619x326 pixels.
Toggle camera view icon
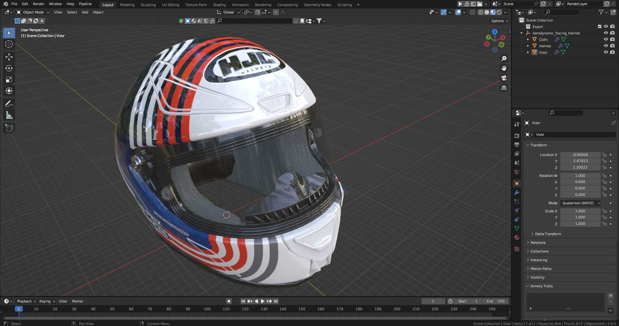(x=504, y=78)
